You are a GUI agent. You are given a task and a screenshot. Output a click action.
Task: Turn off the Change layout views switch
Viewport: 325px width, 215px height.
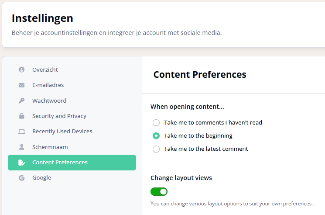[x=159, y=191]
